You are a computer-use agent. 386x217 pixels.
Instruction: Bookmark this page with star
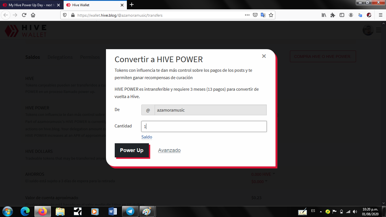pyautogui.click(x=271, y=15)
